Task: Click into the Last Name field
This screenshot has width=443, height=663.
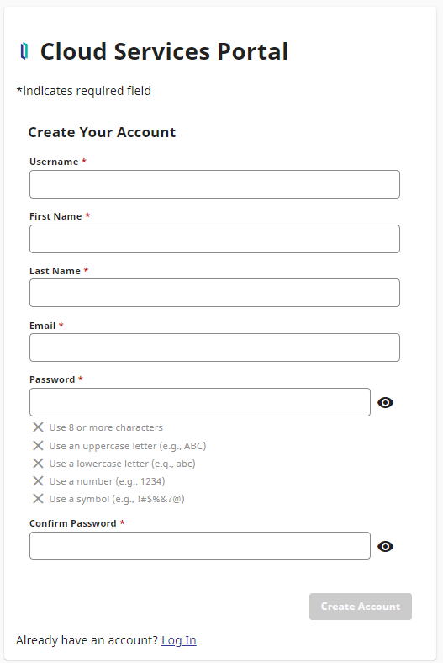Action: (x=214, y=293)
